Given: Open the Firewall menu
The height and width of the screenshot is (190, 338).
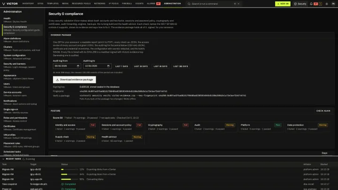Looking at the screenshot, I should (127, 4).
